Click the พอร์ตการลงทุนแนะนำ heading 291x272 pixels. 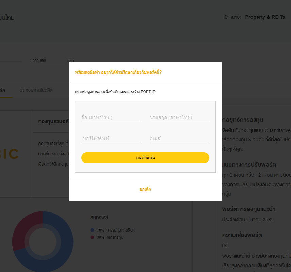point(248,209)
